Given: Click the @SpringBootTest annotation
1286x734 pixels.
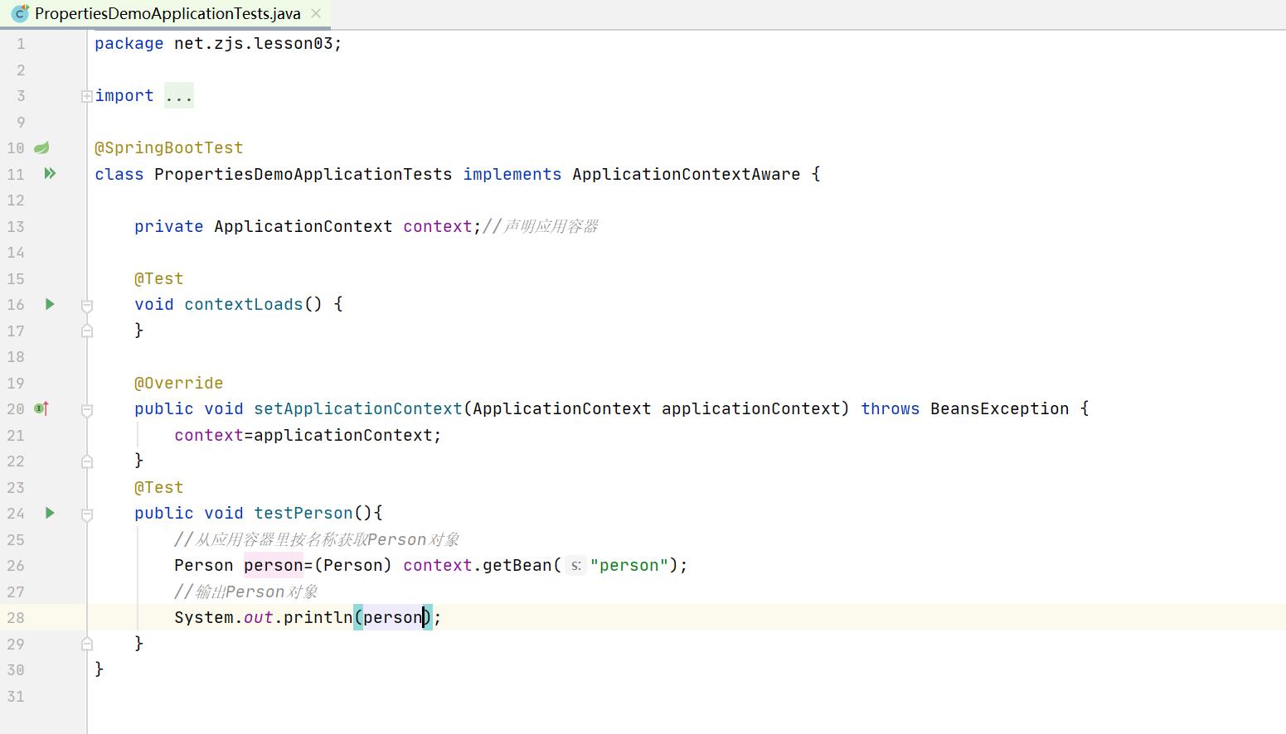Looking at the screenshot, I should 168,147.
